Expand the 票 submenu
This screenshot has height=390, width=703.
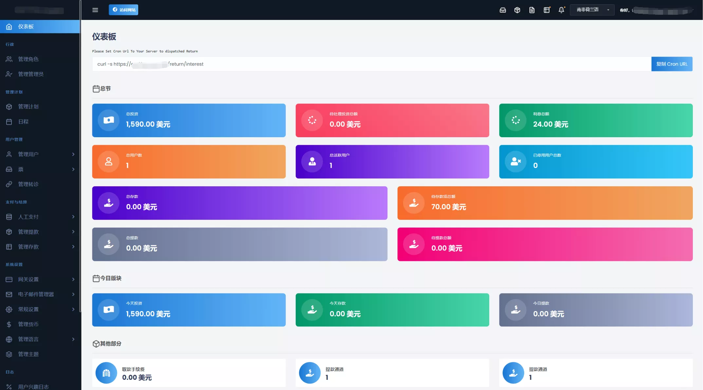[x=73, y=169]
